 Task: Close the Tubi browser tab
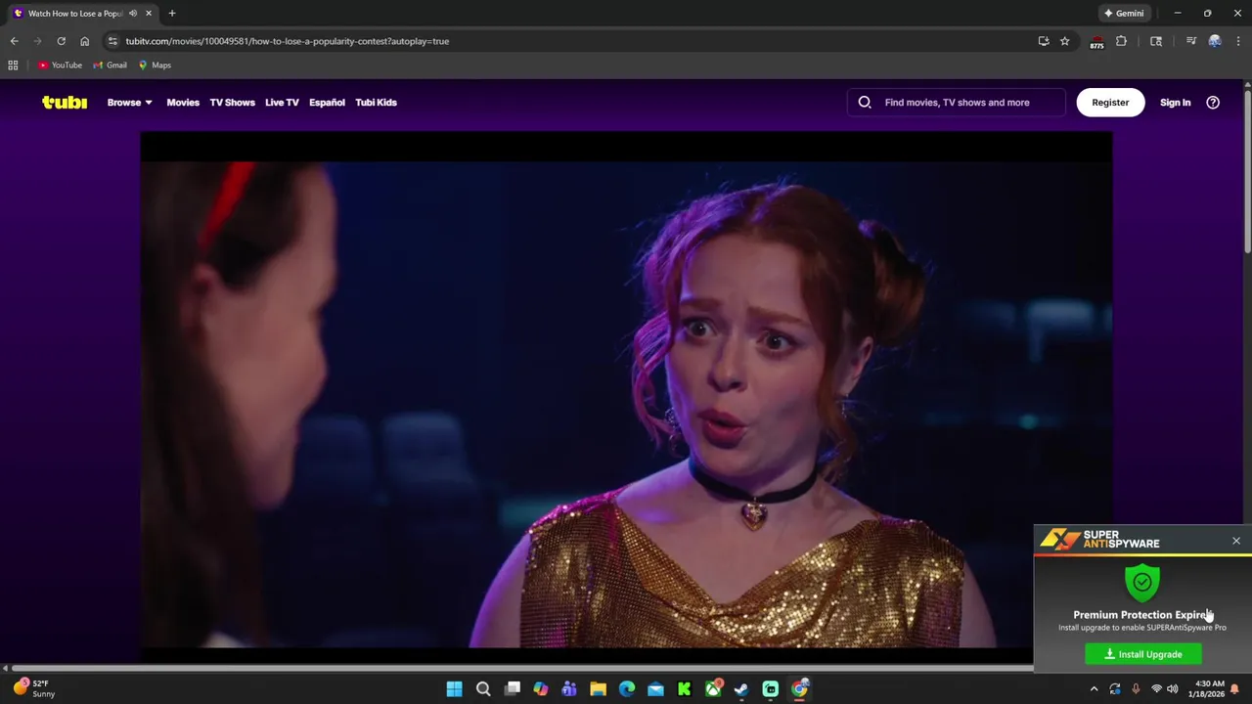(149, 14)
